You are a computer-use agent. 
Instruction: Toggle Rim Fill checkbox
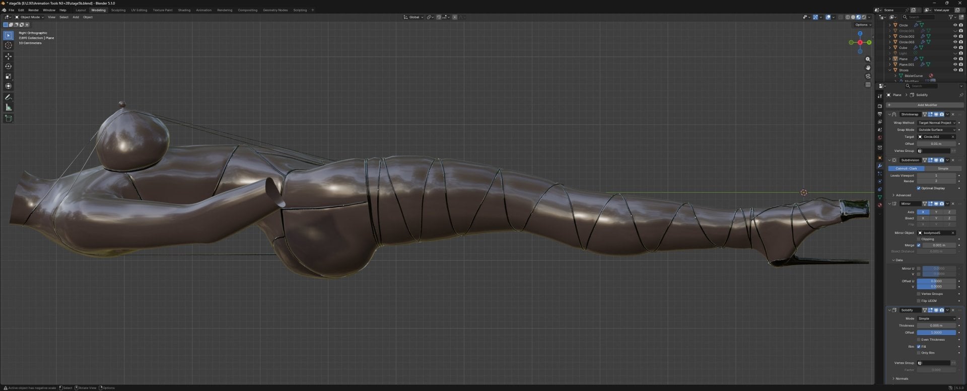919,347
